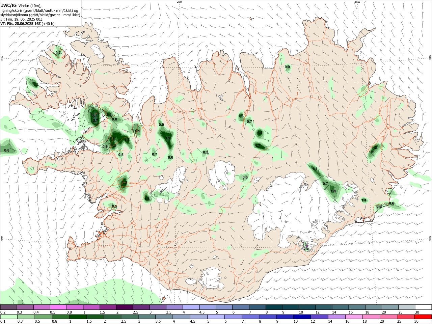
Task: Select the mauve 0.2 swatch in snow legend
Action: tap(8, 307)
